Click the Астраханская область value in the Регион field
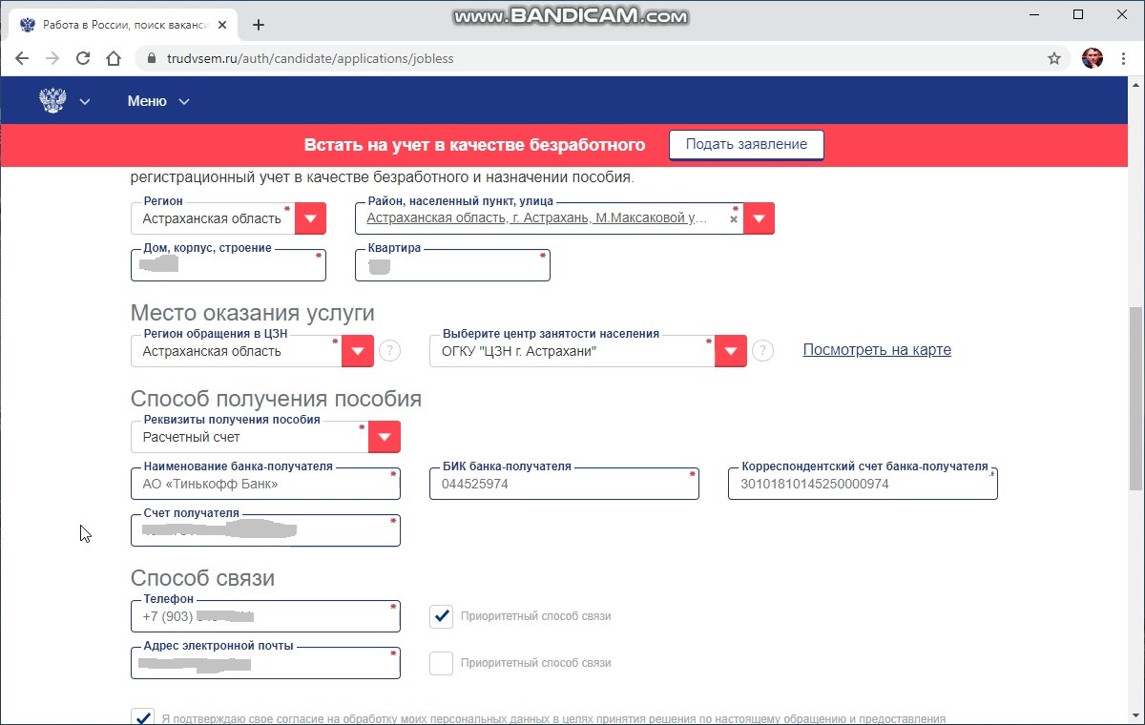1145x725 pixels. [x=212, y=218]
